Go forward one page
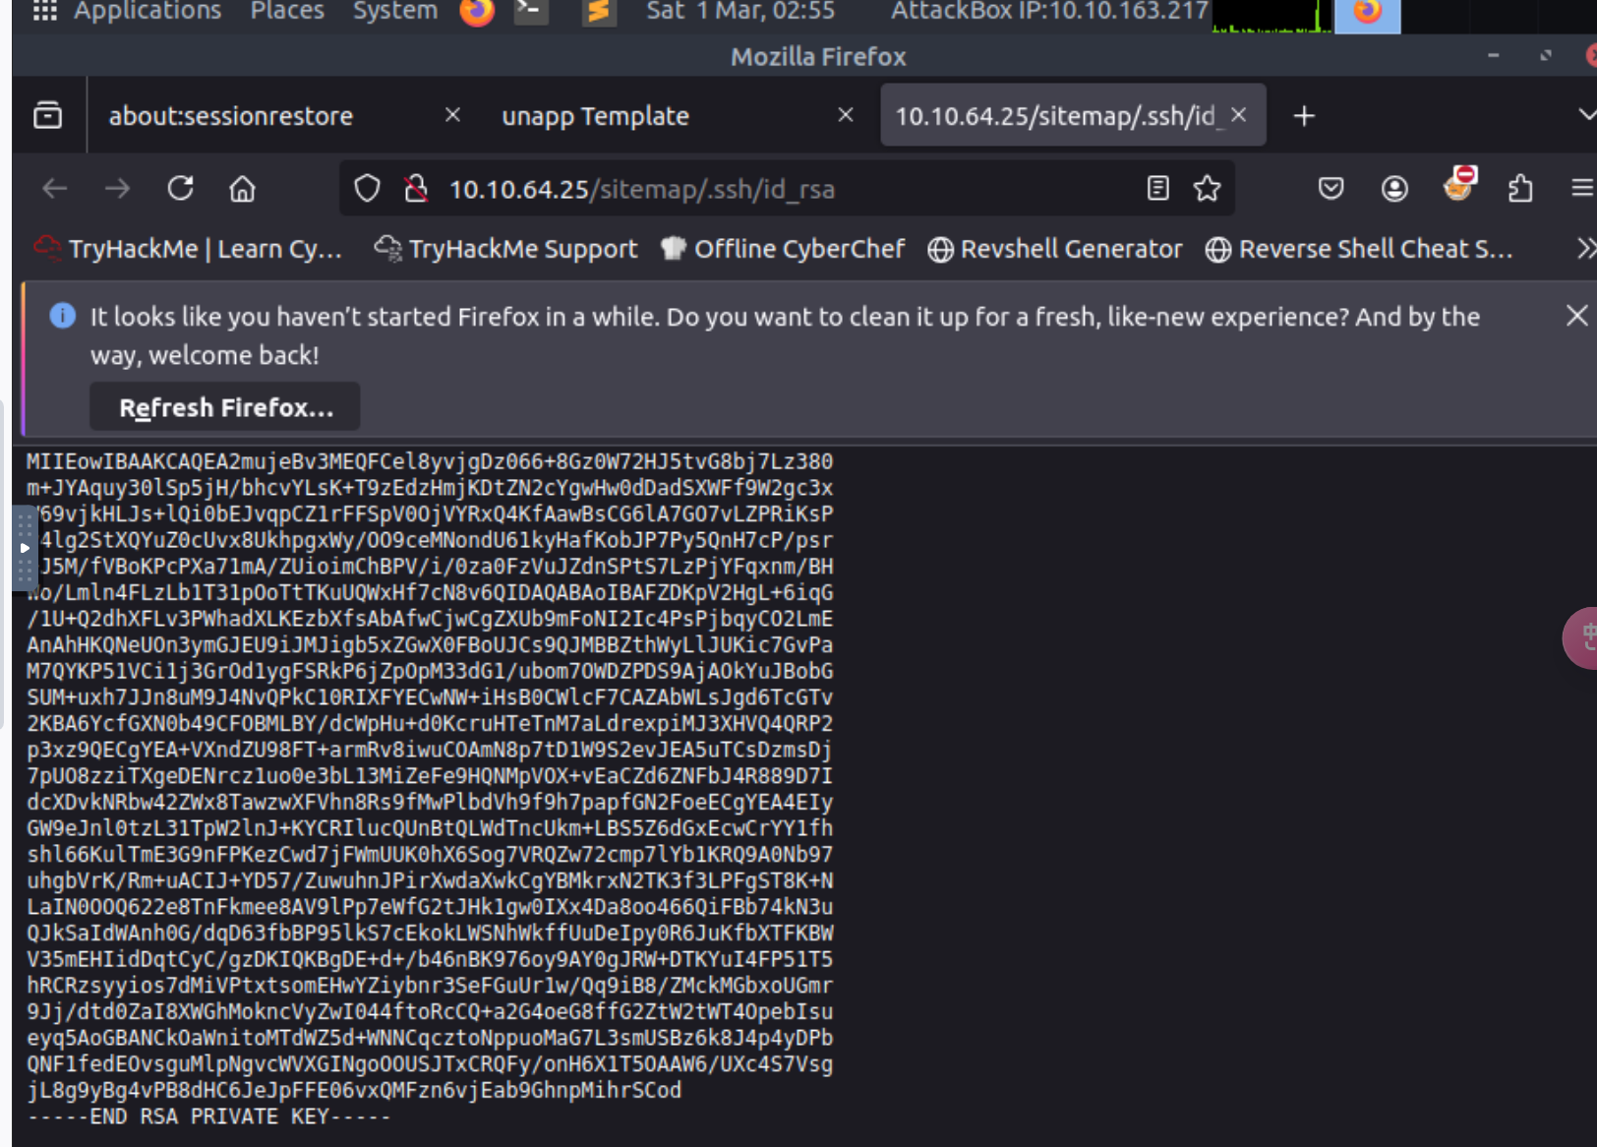 click(117, 188)
